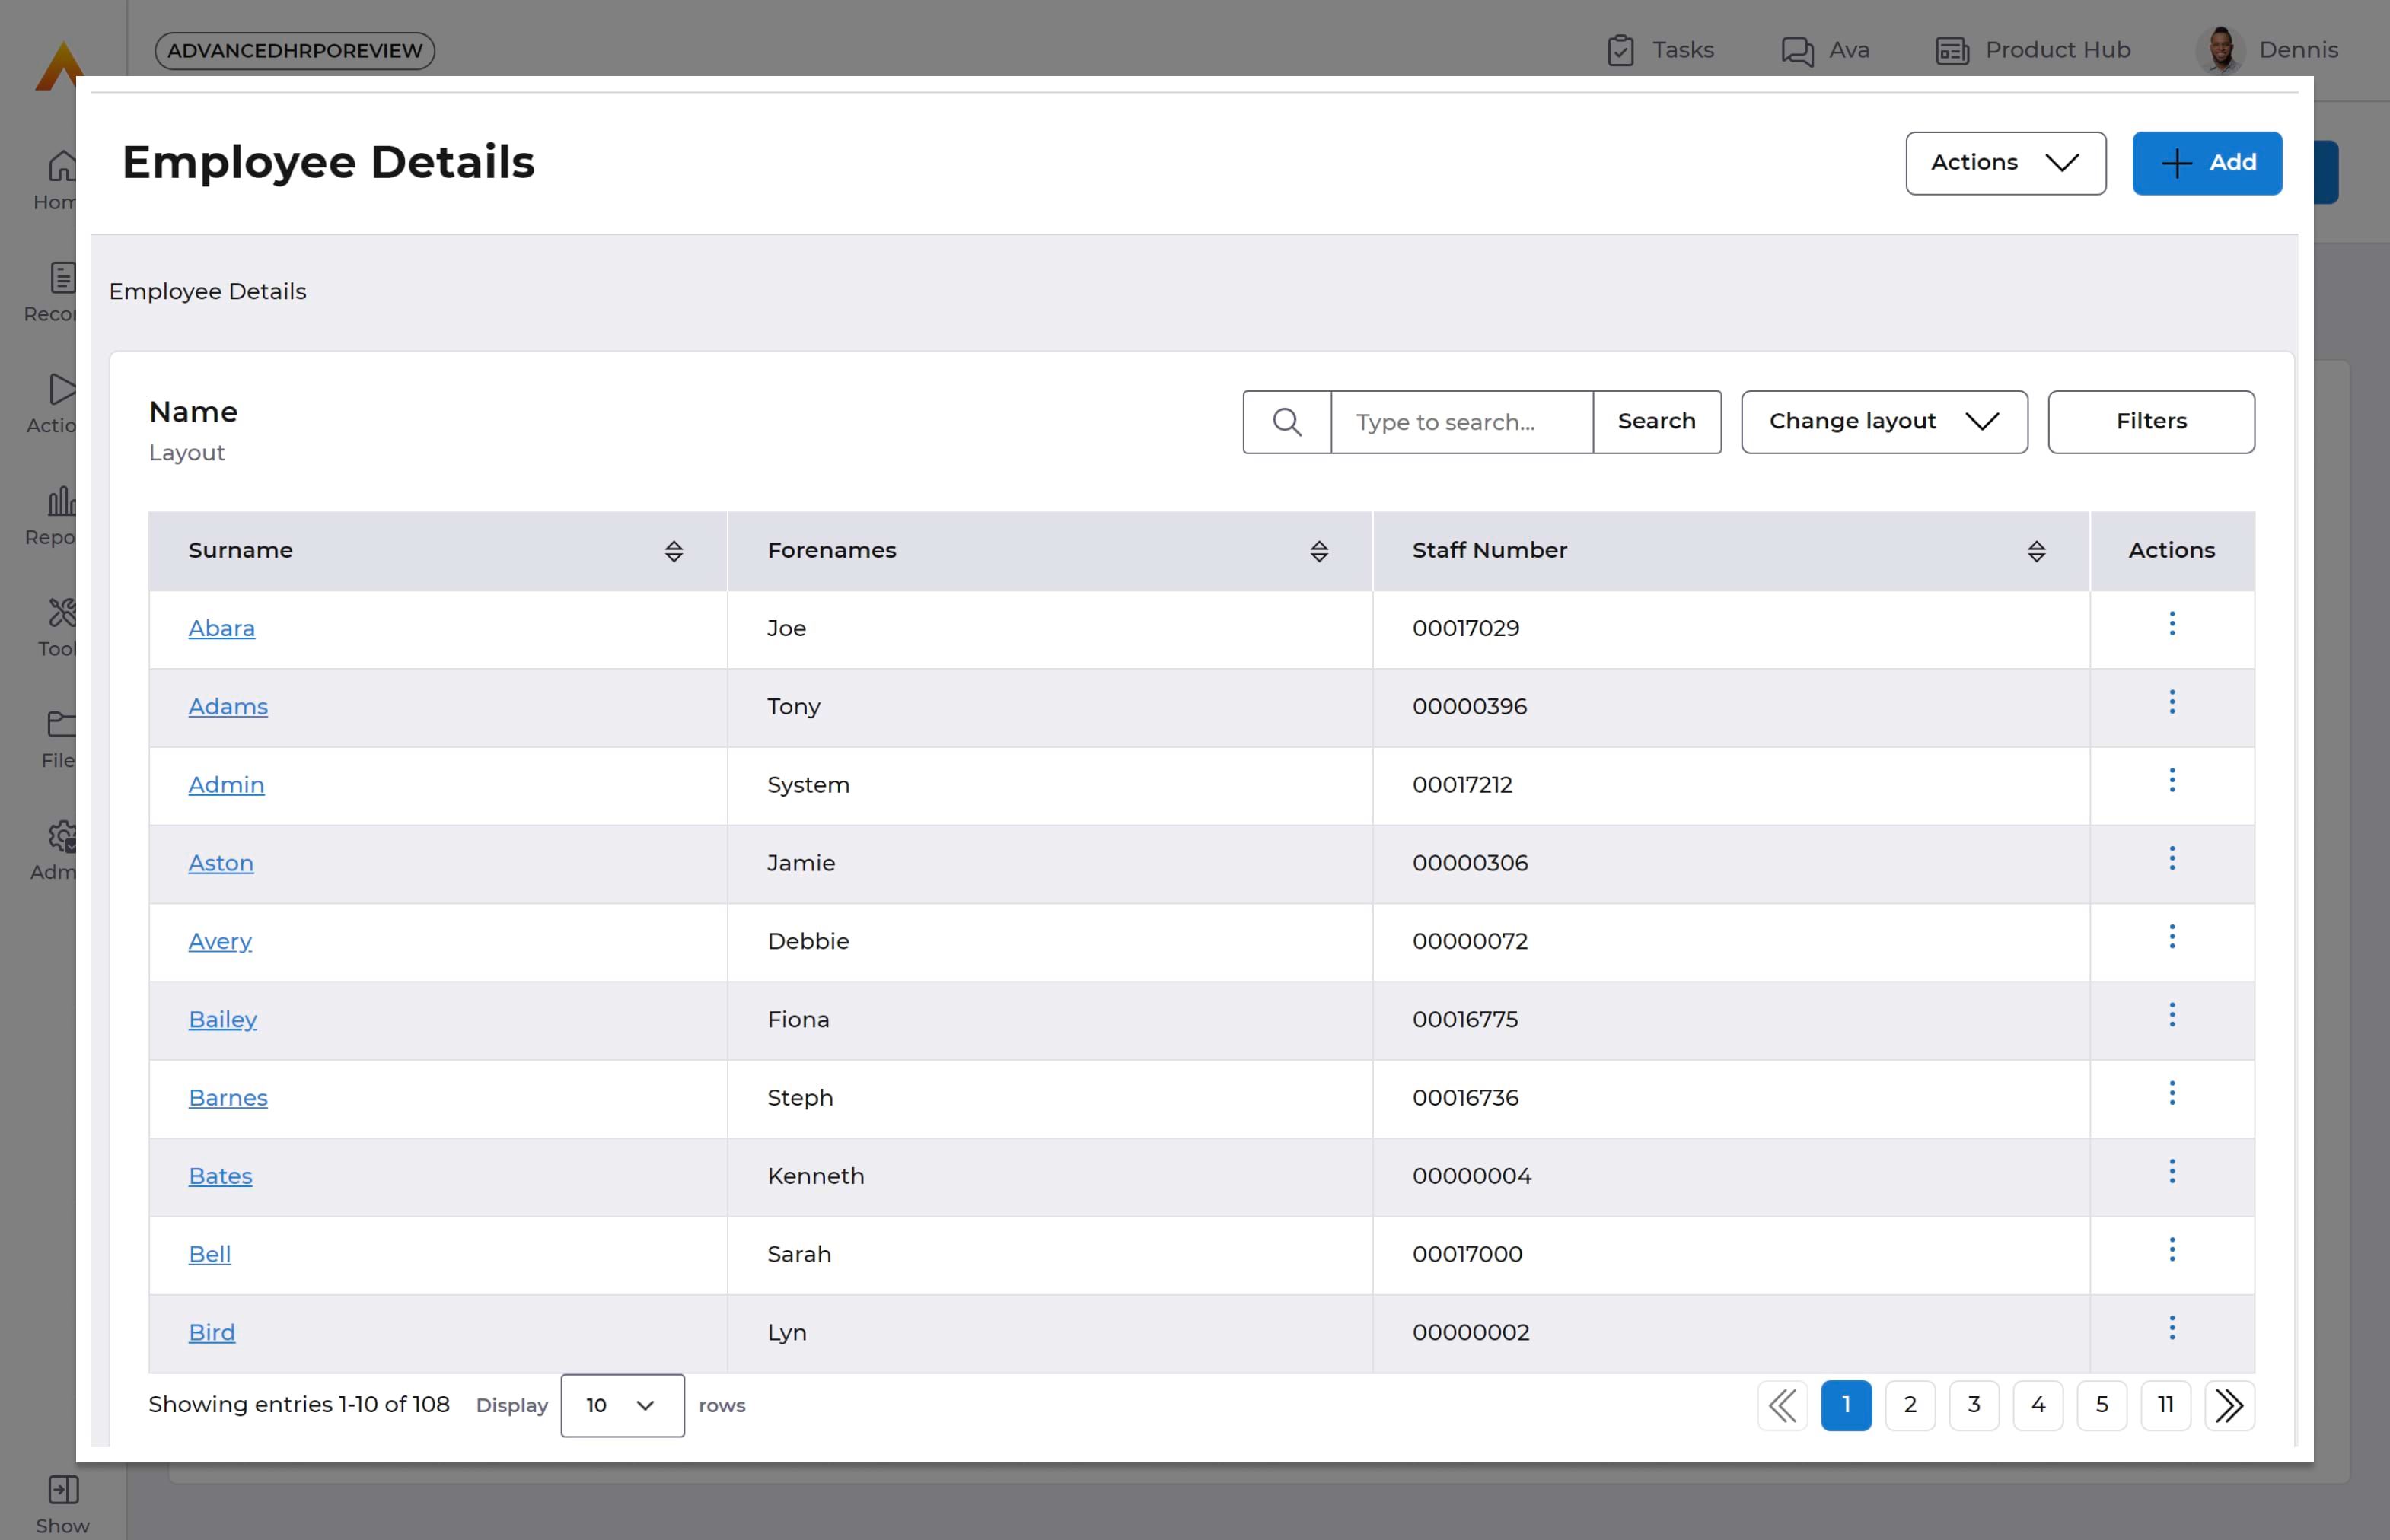This screenshot has width=2390, height=1540.
Task: Open the Admin employee link
Action: 226,785
